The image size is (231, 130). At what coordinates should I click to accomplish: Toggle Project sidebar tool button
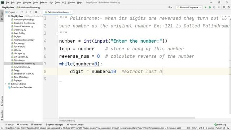tap(2, 16)
